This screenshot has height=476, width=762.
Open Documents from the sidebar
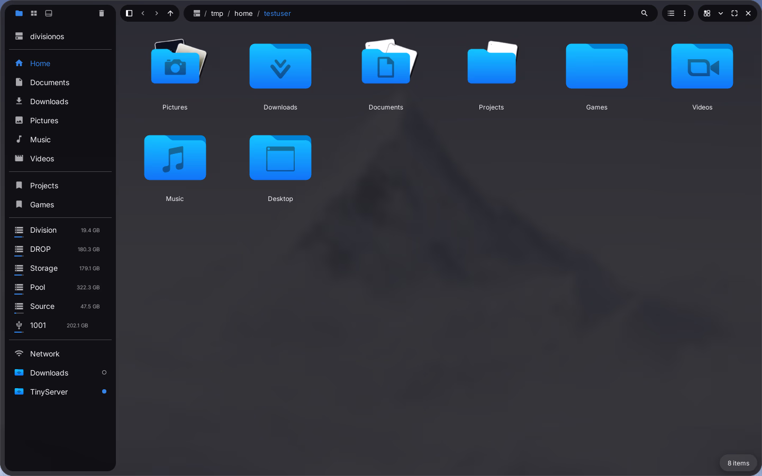(x=60, y=83)
